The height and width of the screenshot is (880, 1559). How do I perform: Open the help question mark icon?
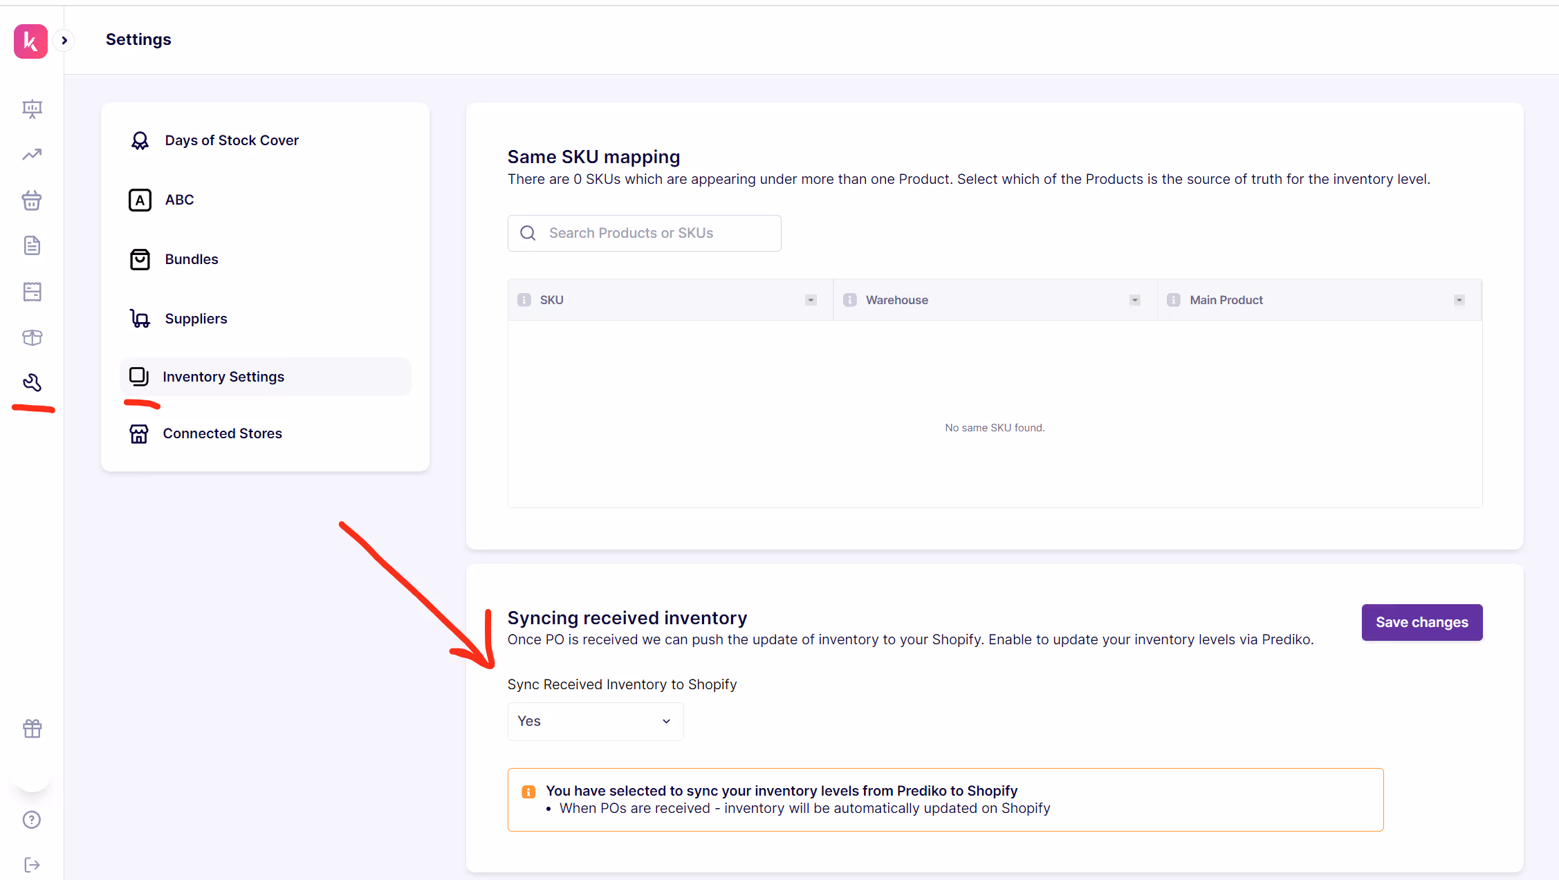(x=32, y=820)
